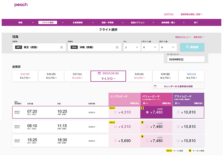Click the external link icon beside 団体予約
This screenshot has height=161, width=223.
tap(203, 37)
